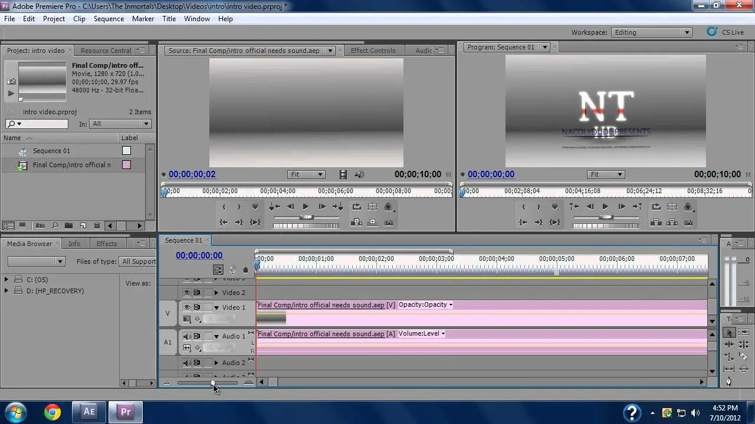
Task: Toggle Video 1 track eye visibility
Action: click(187, 307)
